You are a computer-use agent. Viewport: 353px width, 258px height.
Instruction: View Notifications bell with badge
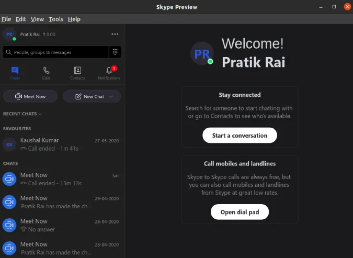point(109,73)
